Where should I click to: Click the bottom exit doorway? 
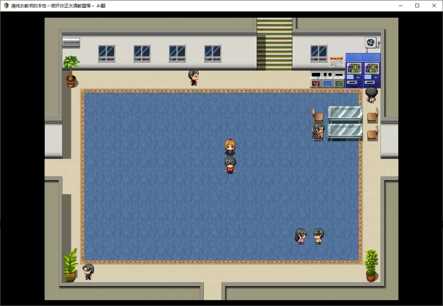213,291
